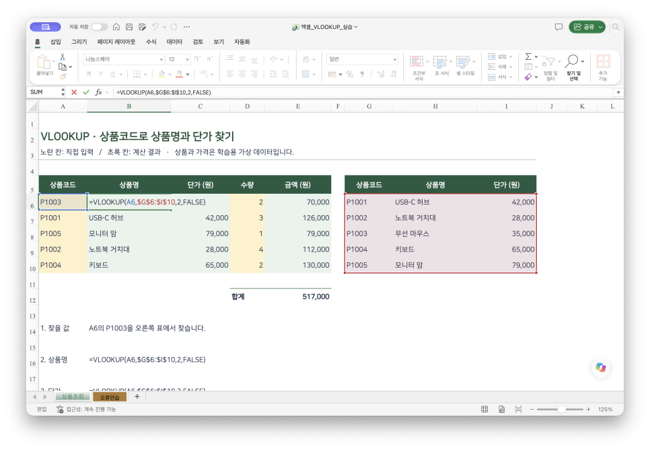This screenshot has height=450, width=650.
Task: Open the Comments speech bubble icon
Action: point(558,27)
